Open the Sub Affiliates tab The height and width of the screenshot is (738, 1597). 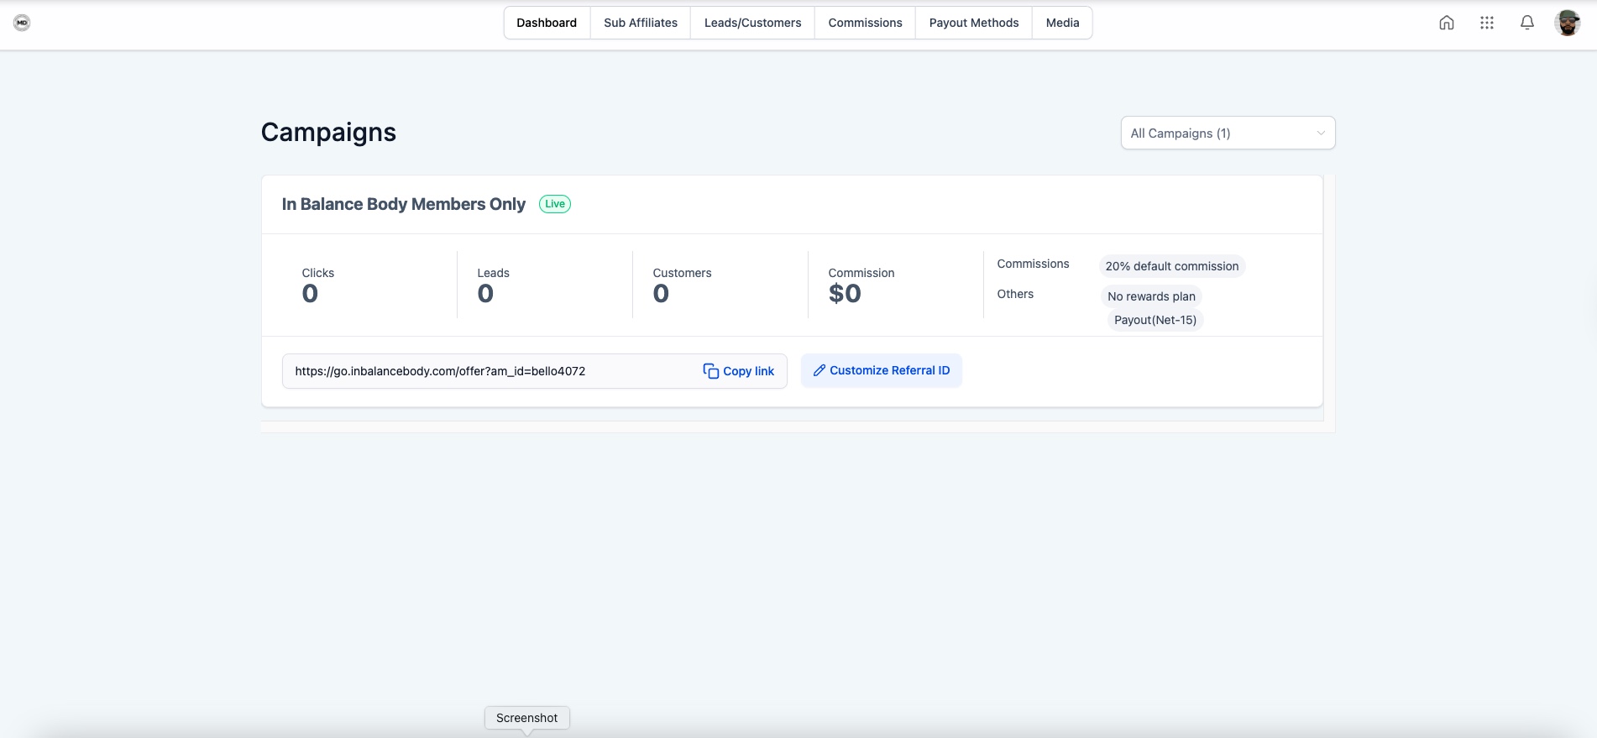pos(641,23)
